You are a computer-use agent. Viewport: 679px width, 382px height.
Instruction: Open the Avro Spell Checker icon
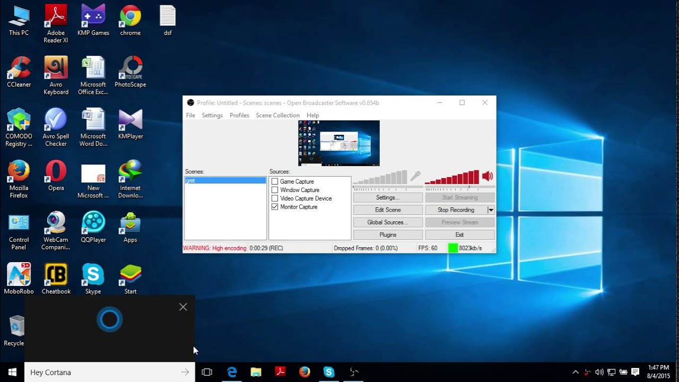tap(56, 127)
